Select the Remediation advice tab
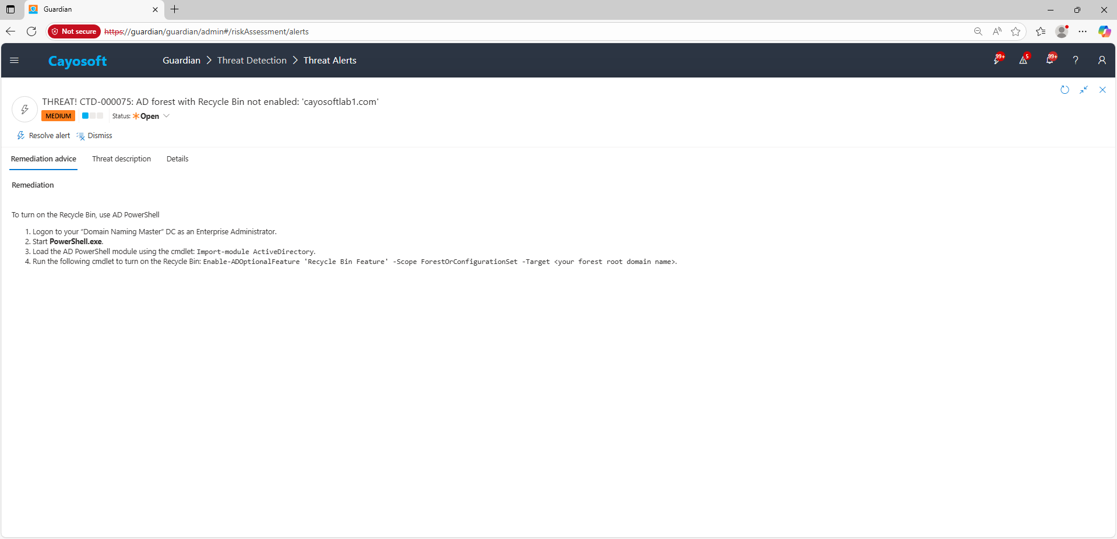Screen dimensions: 1117x539 (44, 159)
